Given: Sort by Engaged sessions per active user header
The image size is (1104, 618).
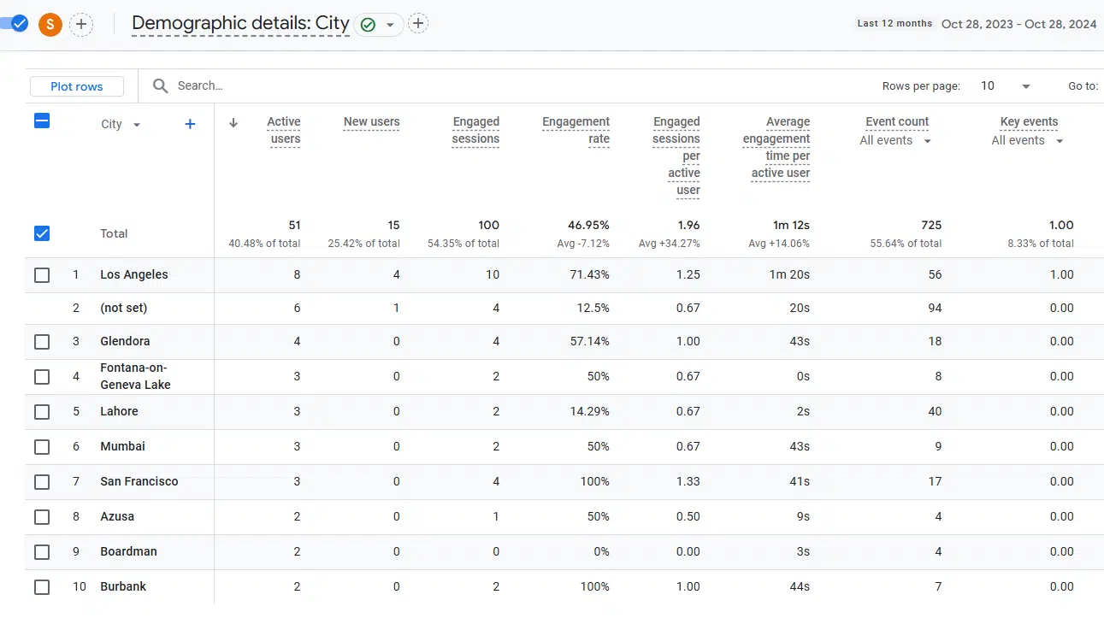Looking at the screenshot, I should point(676,156).
